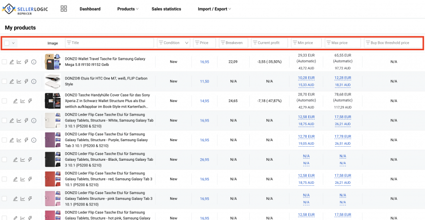Focus the Max price filter field
The image size is (425, 220).
[343, 43]
